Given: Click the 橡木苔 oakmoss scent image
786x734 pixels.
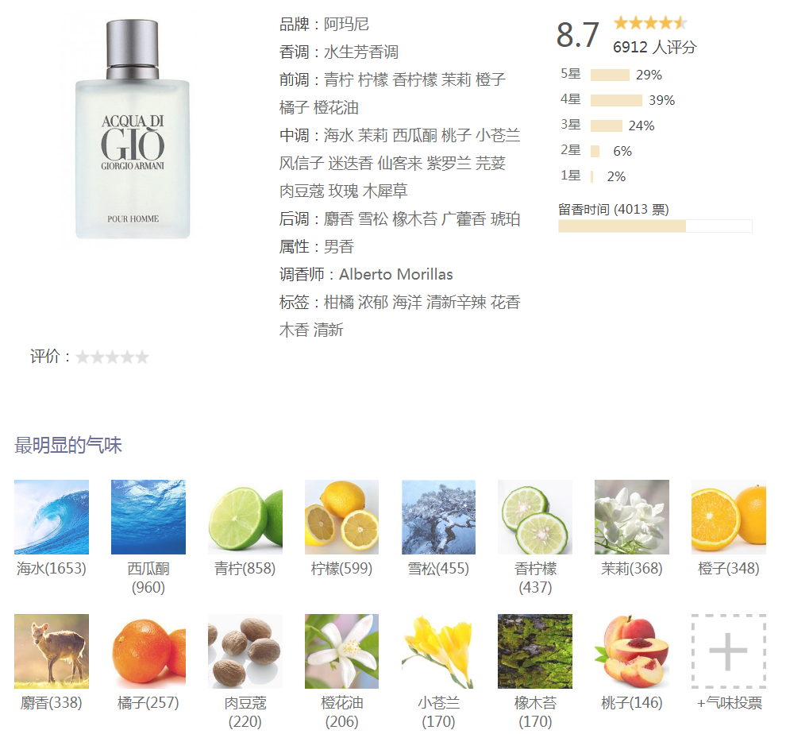Looking at the screenshot, I should point(535,651).
